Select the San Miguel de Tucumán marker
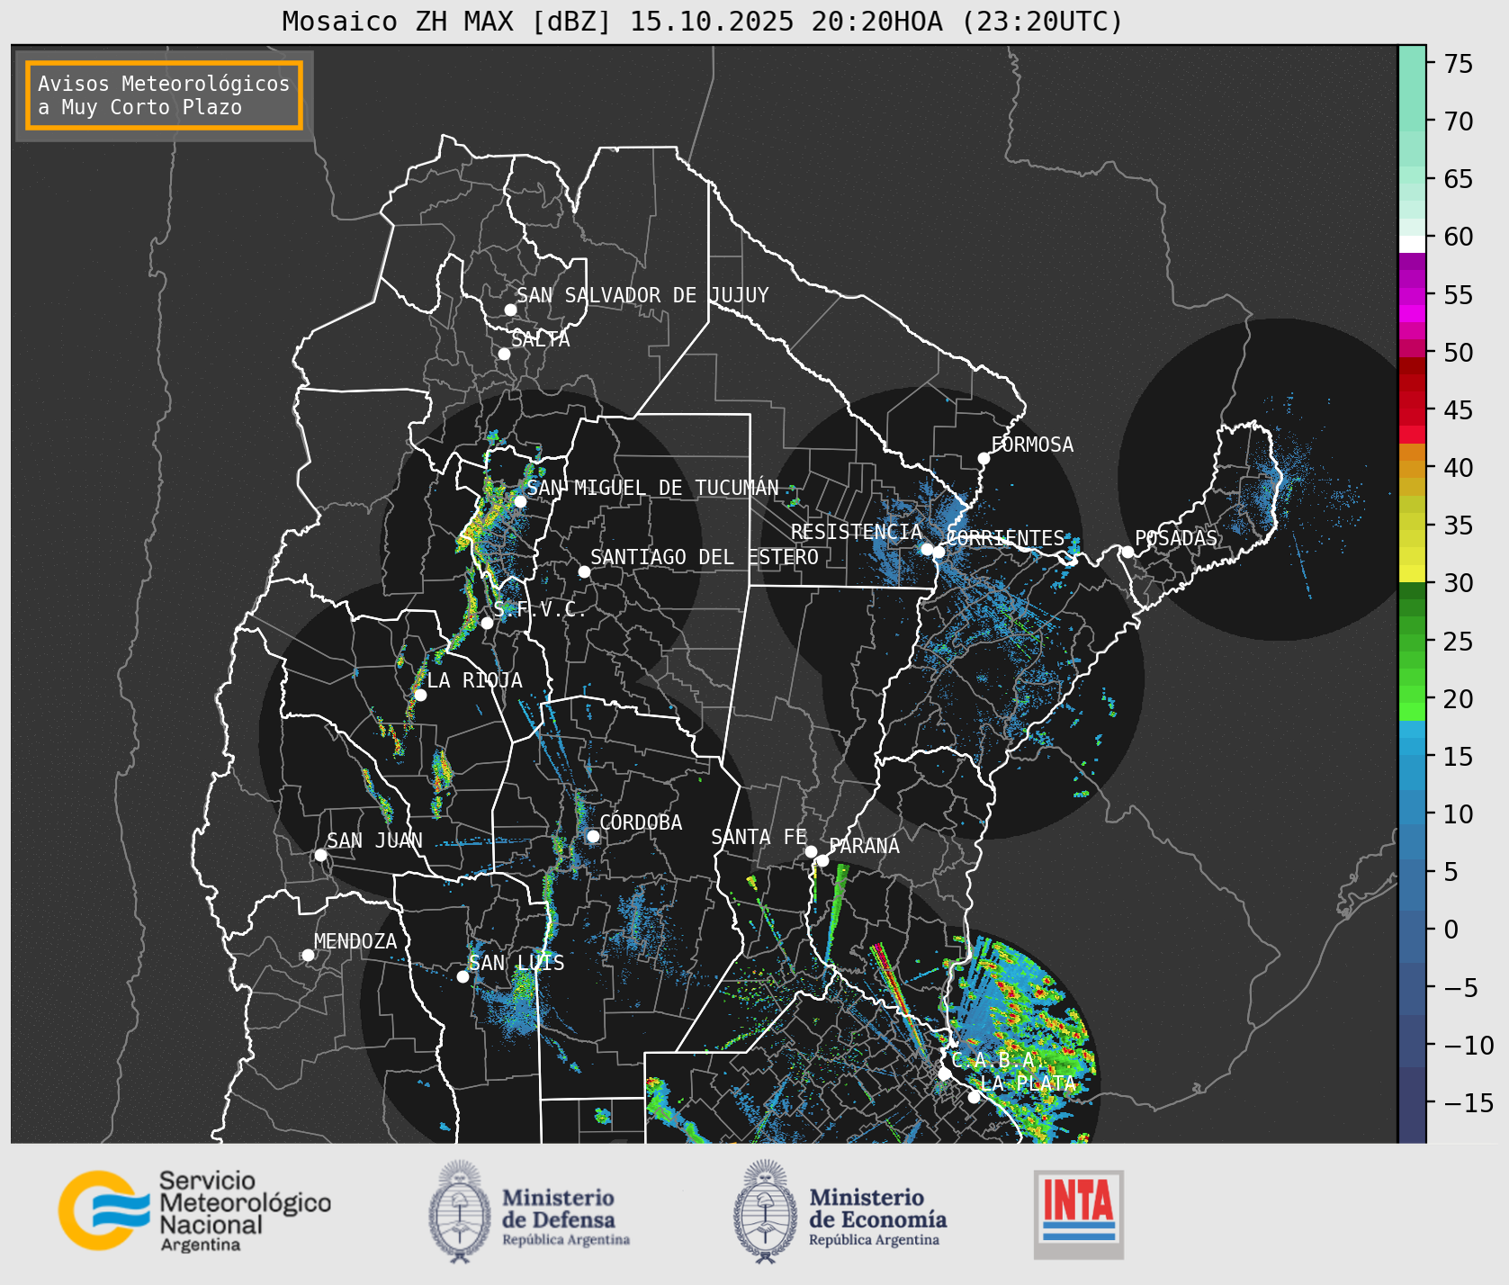 pyautogui.click(x=520, y=501)
